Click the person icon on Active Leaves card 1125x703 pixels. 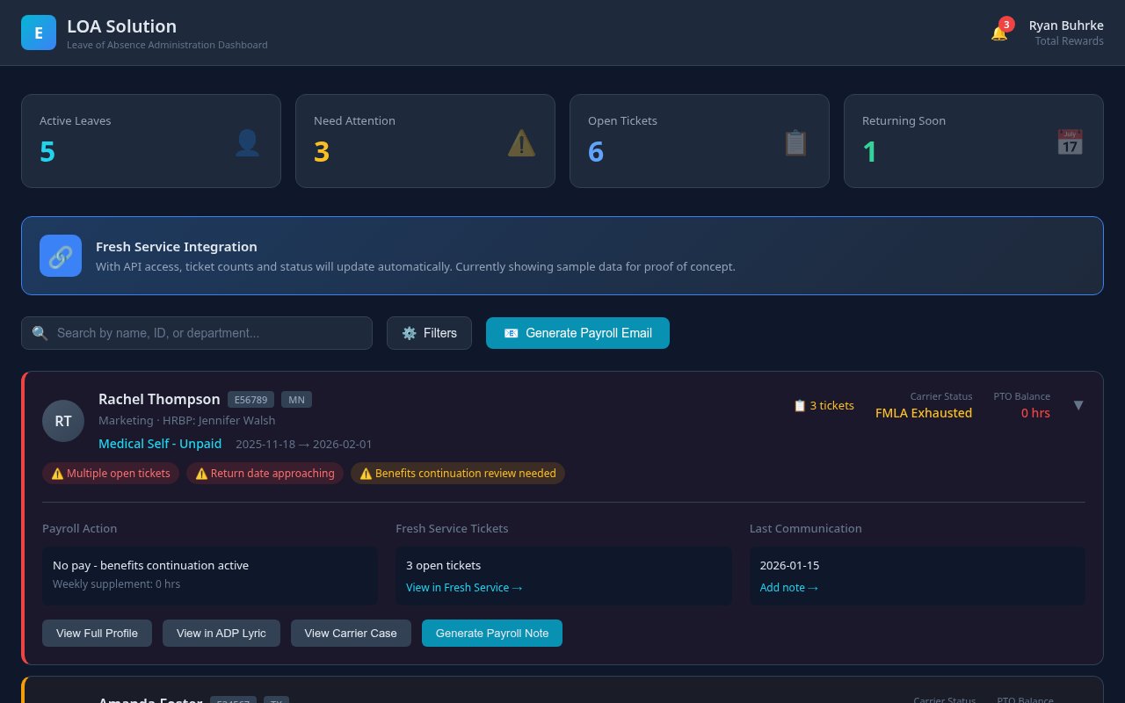(x=247, y=142)
